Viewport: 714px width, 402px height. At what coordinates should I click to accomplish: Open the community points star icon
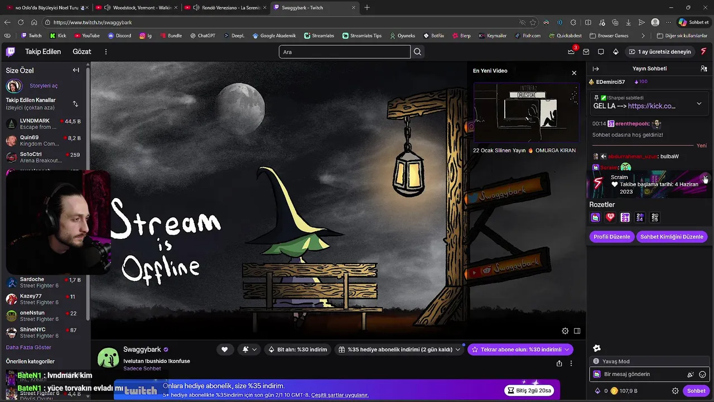click(596, 348)
